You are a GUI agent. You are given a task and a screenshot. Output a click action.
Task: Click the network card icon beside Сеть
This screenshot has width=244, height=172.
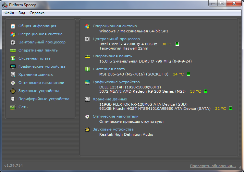13,107
